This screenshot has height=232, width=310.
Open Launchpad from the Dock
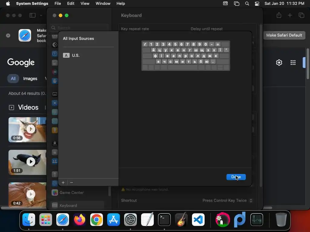(46, 220)
